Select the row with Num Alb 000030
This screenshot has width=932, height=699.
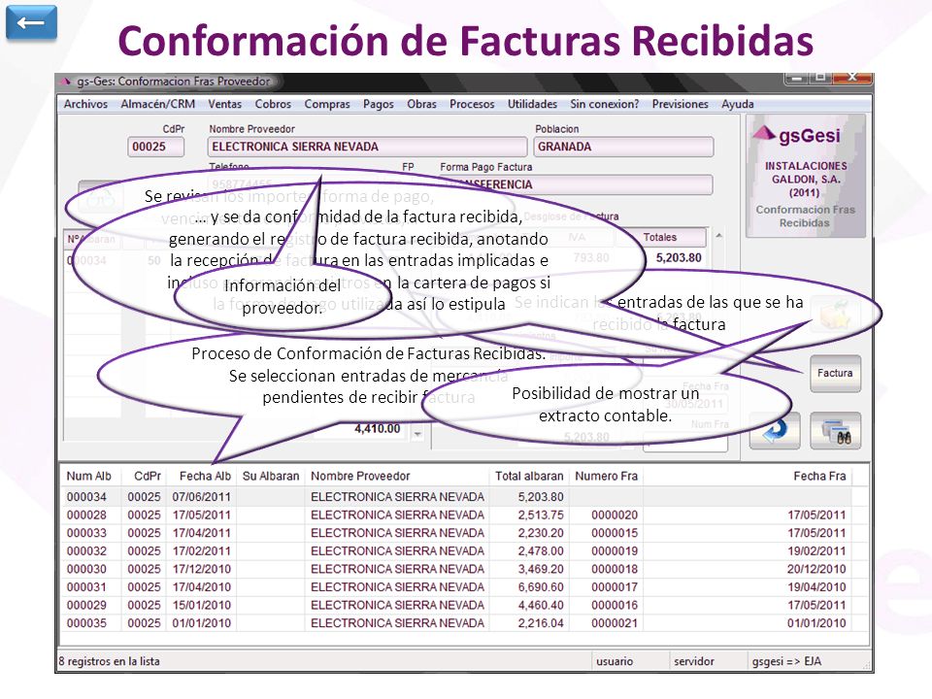pos(456,569)
